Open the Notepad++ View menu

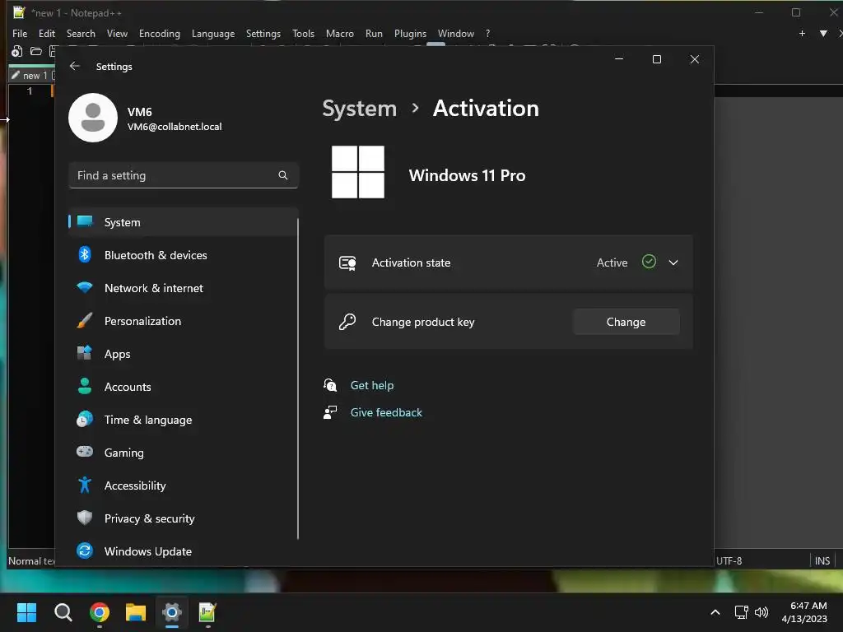click(117, 33)
